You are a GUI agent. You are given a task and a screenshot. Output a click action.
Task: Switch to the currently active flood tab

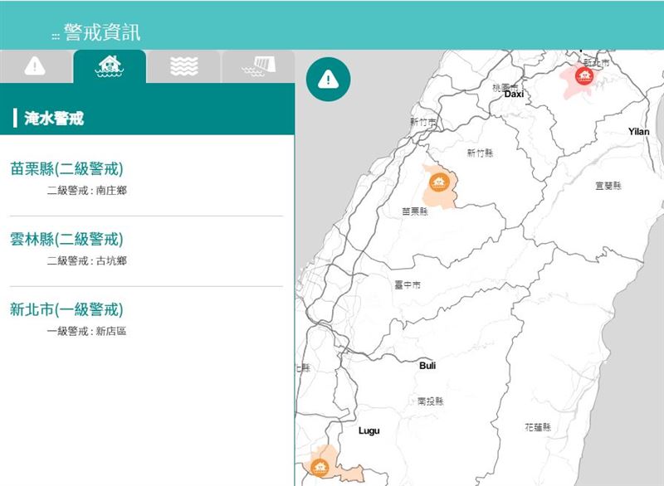(109, 66)
